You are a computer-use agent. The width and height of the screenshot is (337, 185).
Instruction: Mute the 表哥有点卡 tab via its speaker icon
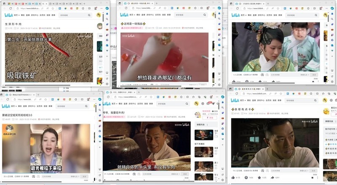[239, 89]
